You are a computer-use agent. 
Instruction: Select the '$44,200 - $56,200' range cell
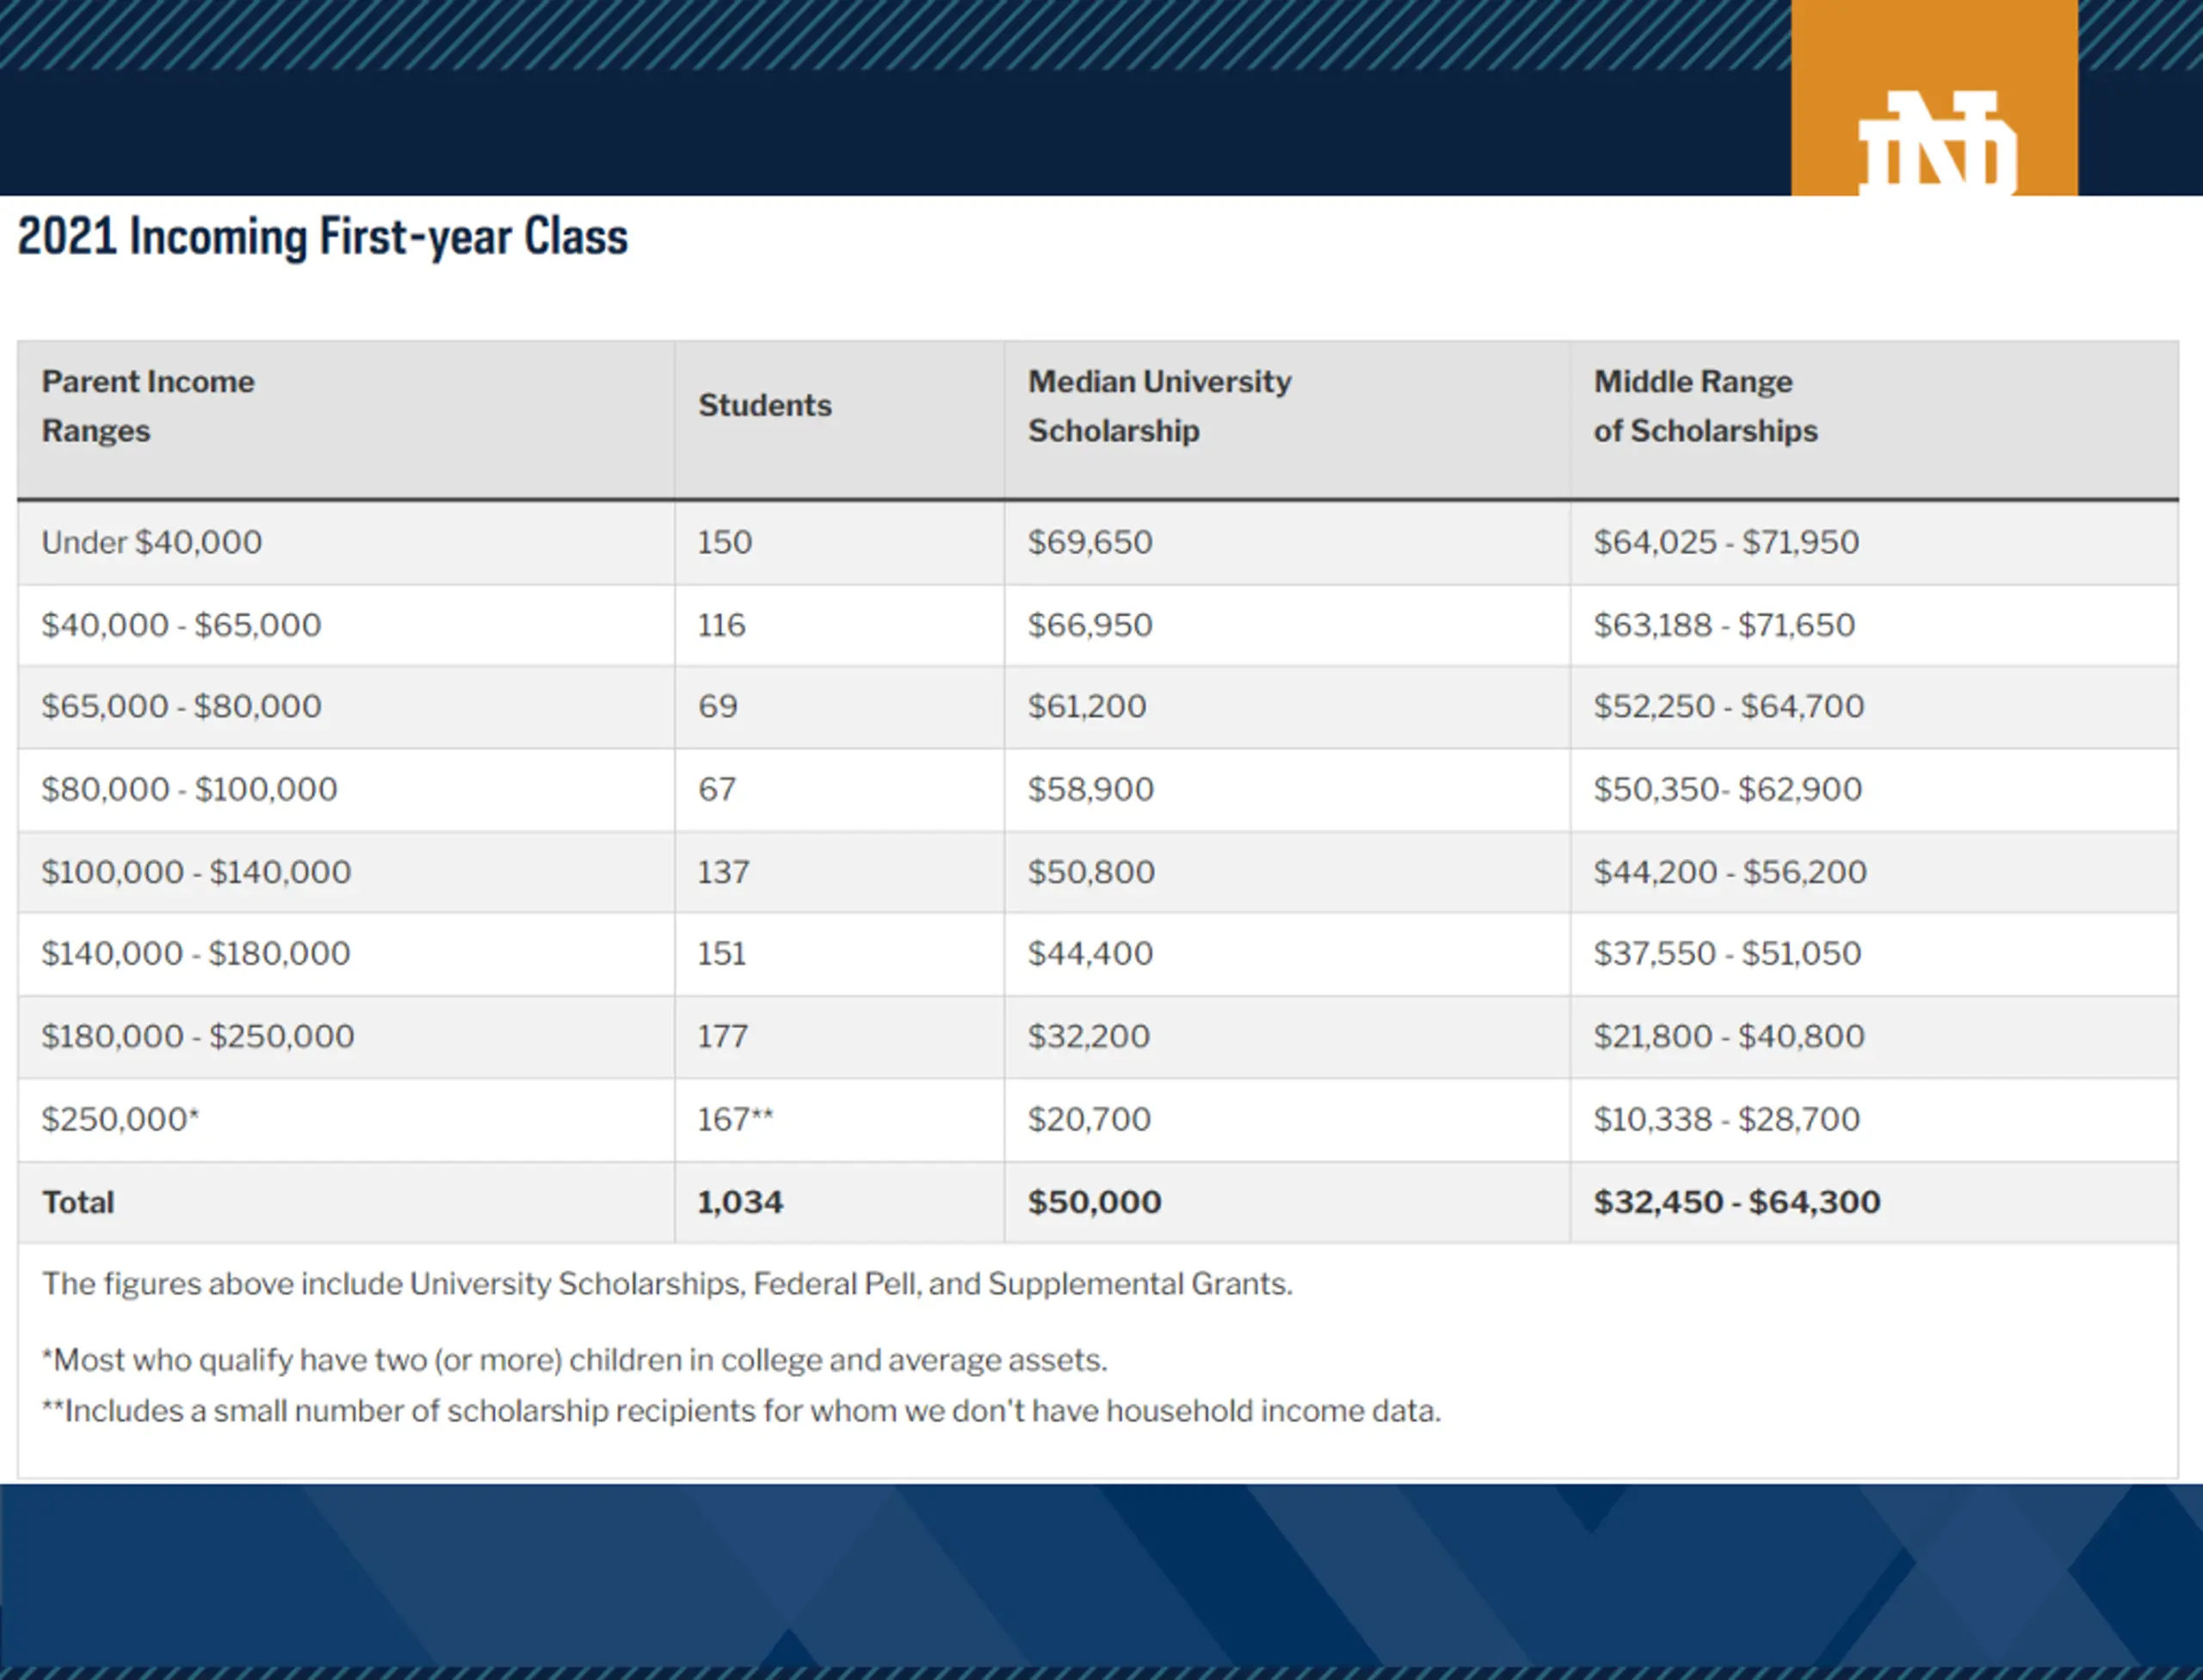tap(1730, 871)
